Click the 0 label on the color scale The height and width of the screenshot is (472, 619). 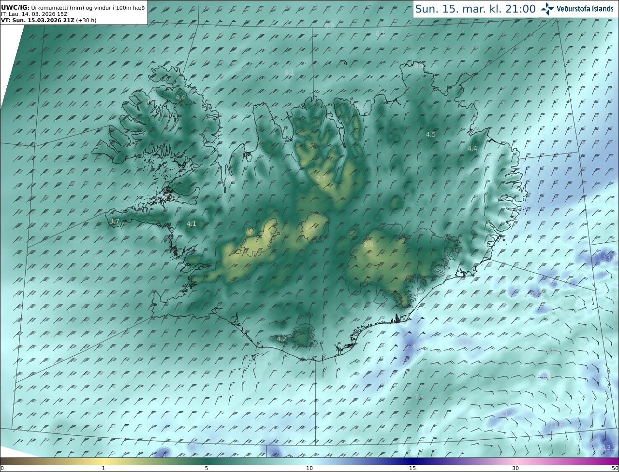[2, 468]
